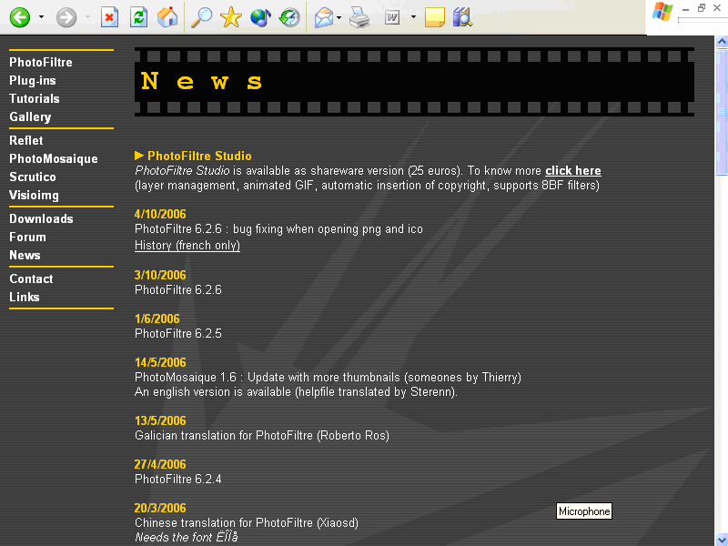Select News in the sidebar
Screen dimensions: 728x546
point(25,255)
